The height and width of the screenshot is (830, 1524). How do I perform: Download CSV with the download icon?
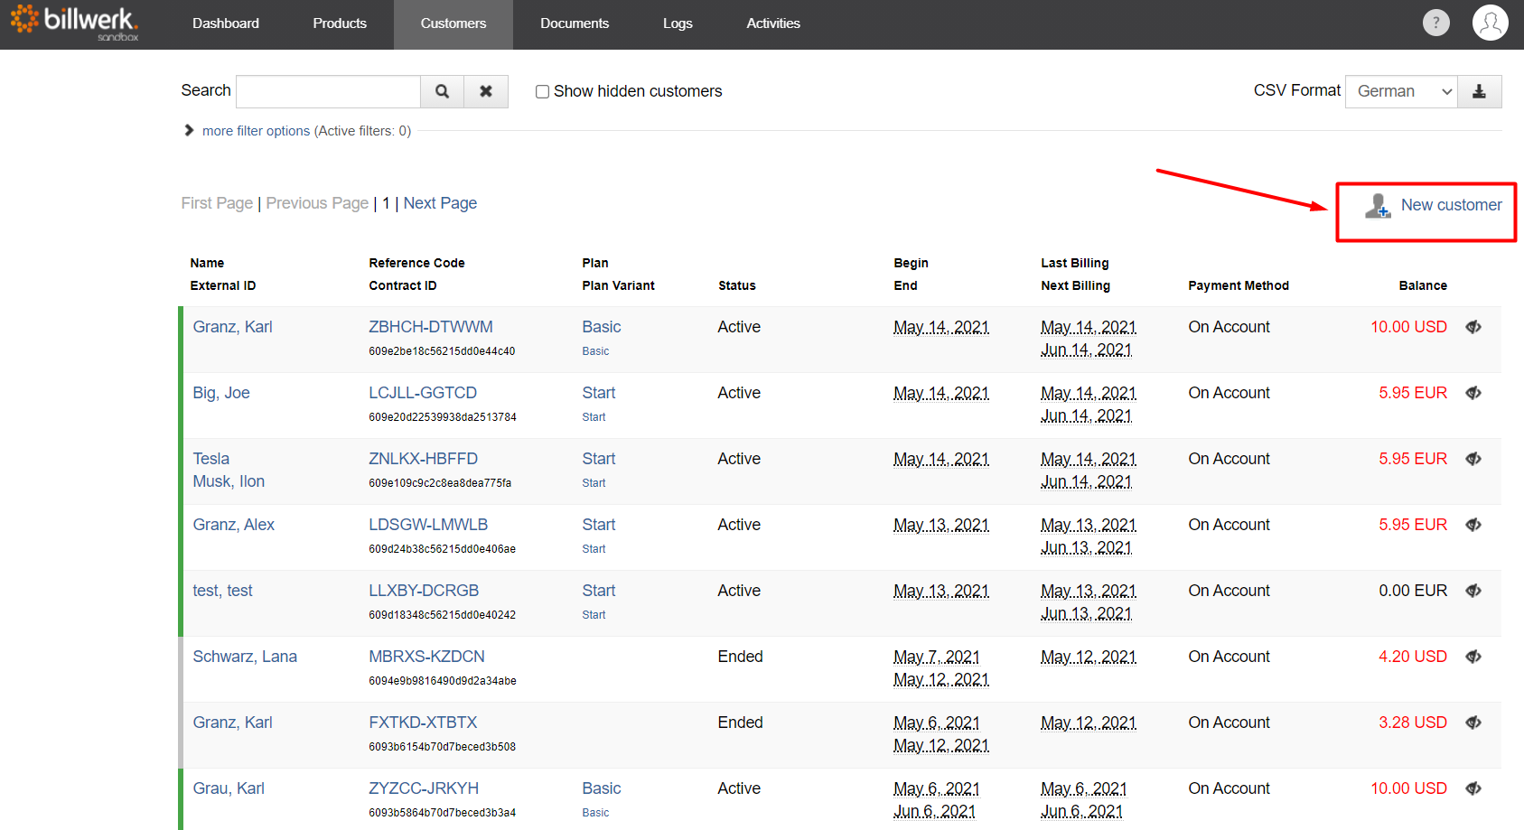(1479, 91)
